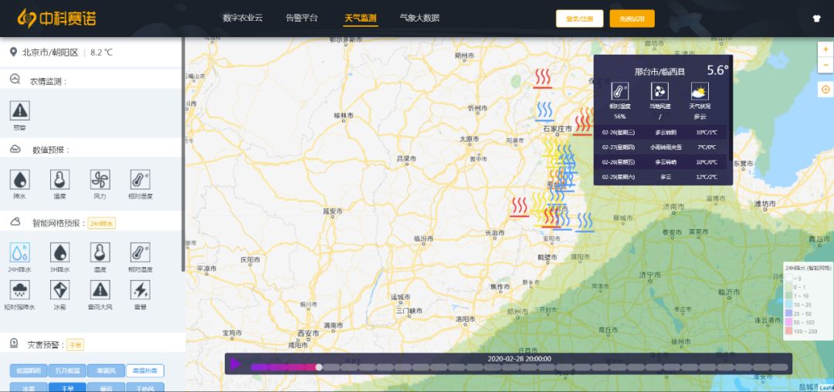Select the 雷雨大风 warning icon

[100, 290]
